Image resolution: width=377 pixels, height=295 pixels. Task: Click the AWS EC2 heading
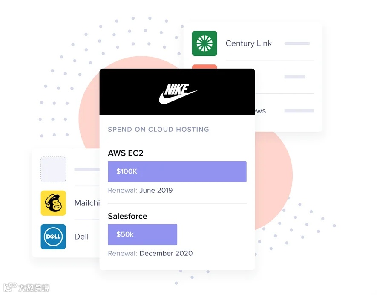click(126, 153)
